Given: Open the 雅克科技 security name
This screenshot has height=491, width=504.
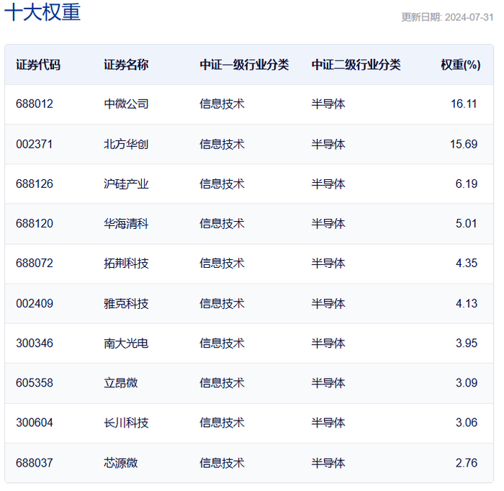Looking at the screenshot, I should click(126, 303).
